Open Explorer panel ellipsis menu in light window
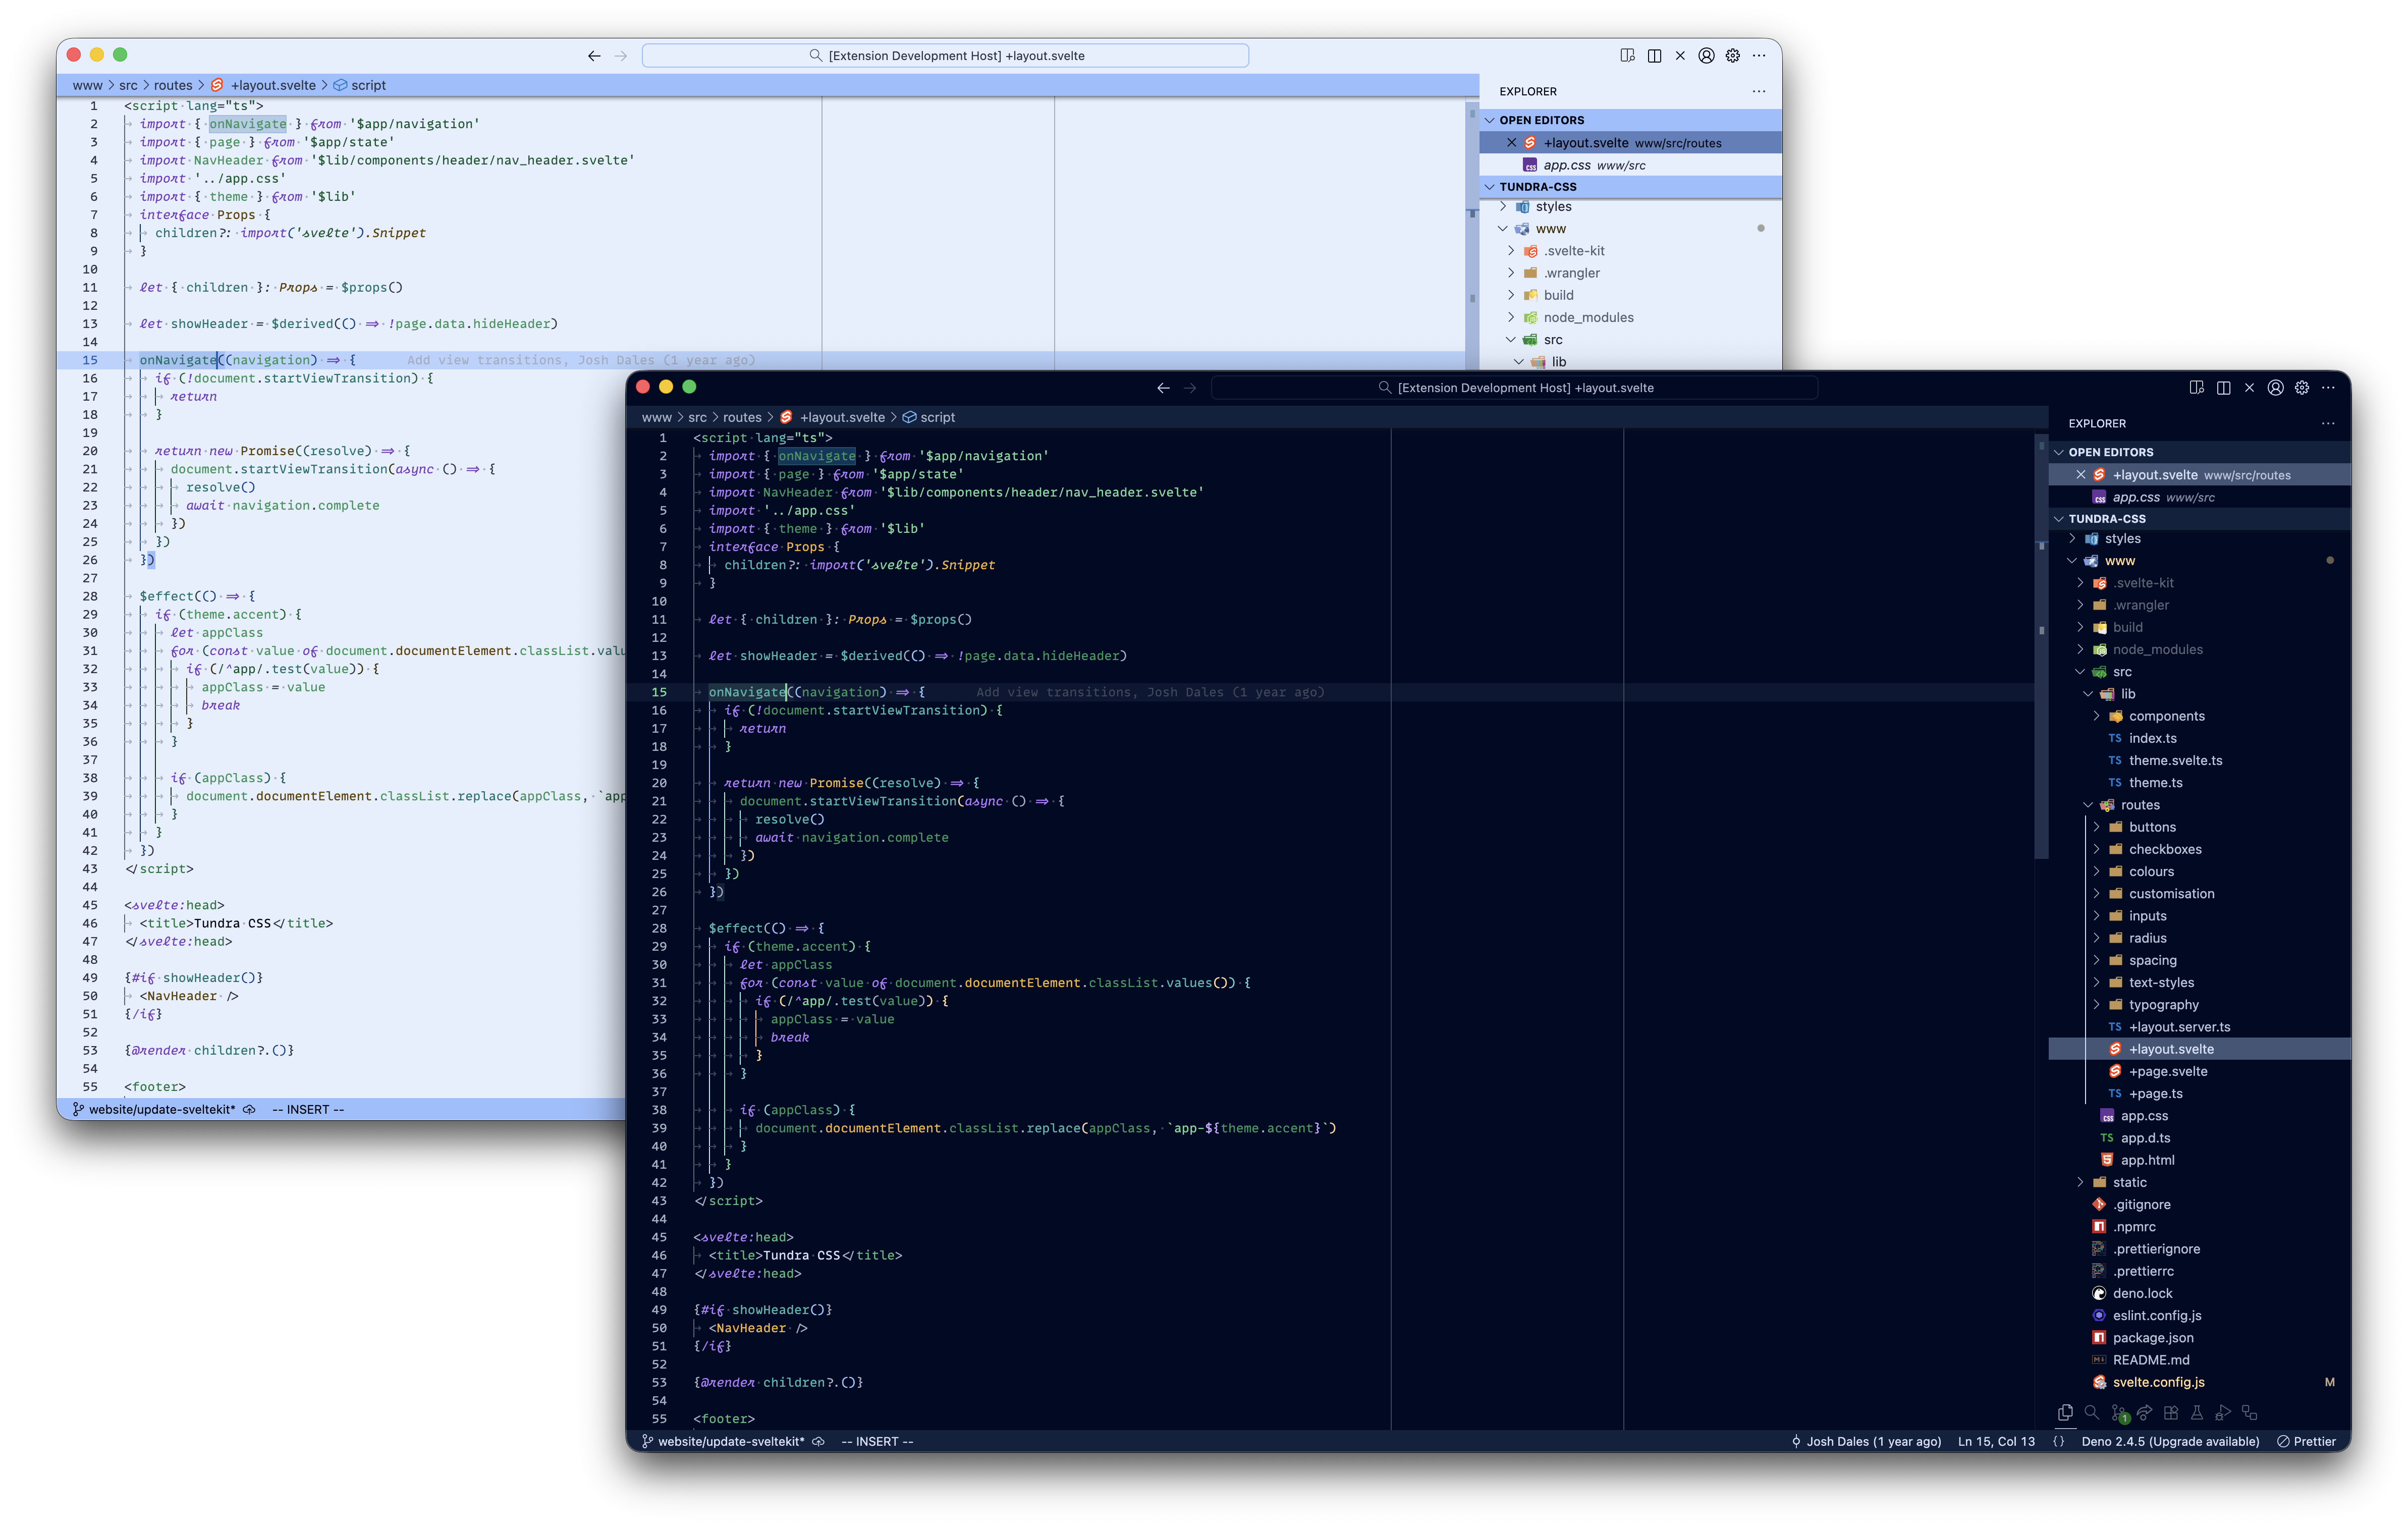 coord(1758,91)
